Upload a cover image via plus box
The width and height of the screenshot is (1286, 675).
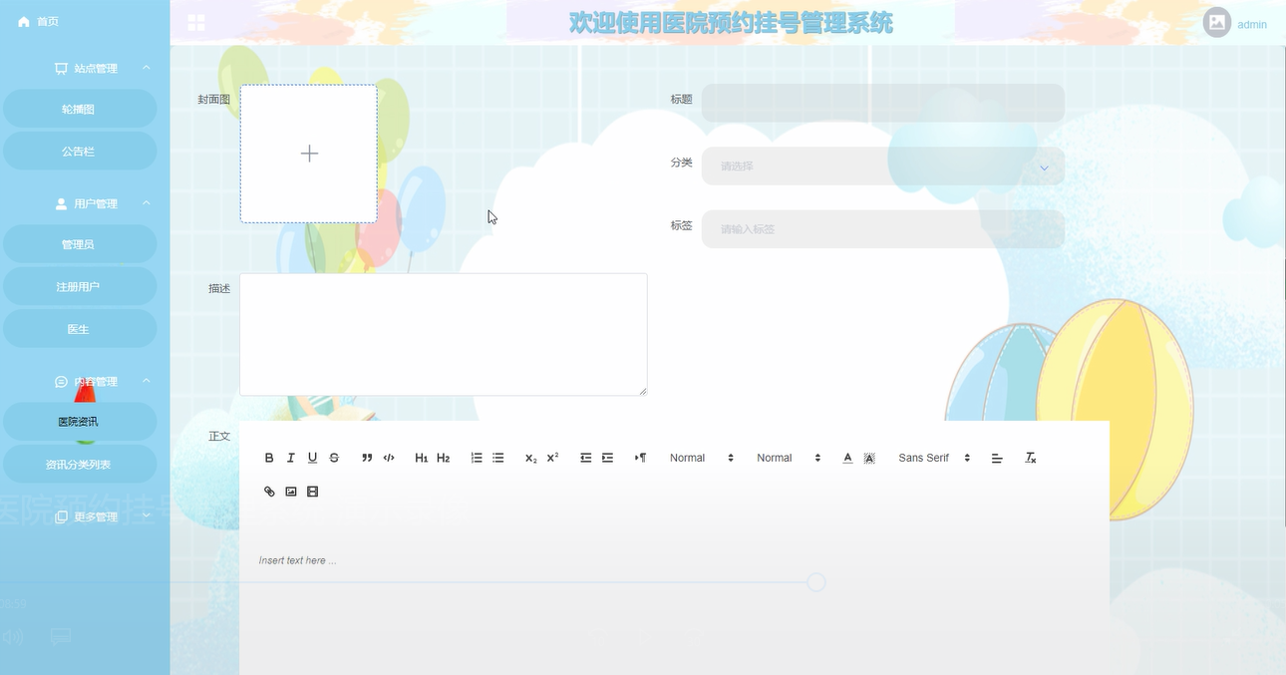(309, 154)
